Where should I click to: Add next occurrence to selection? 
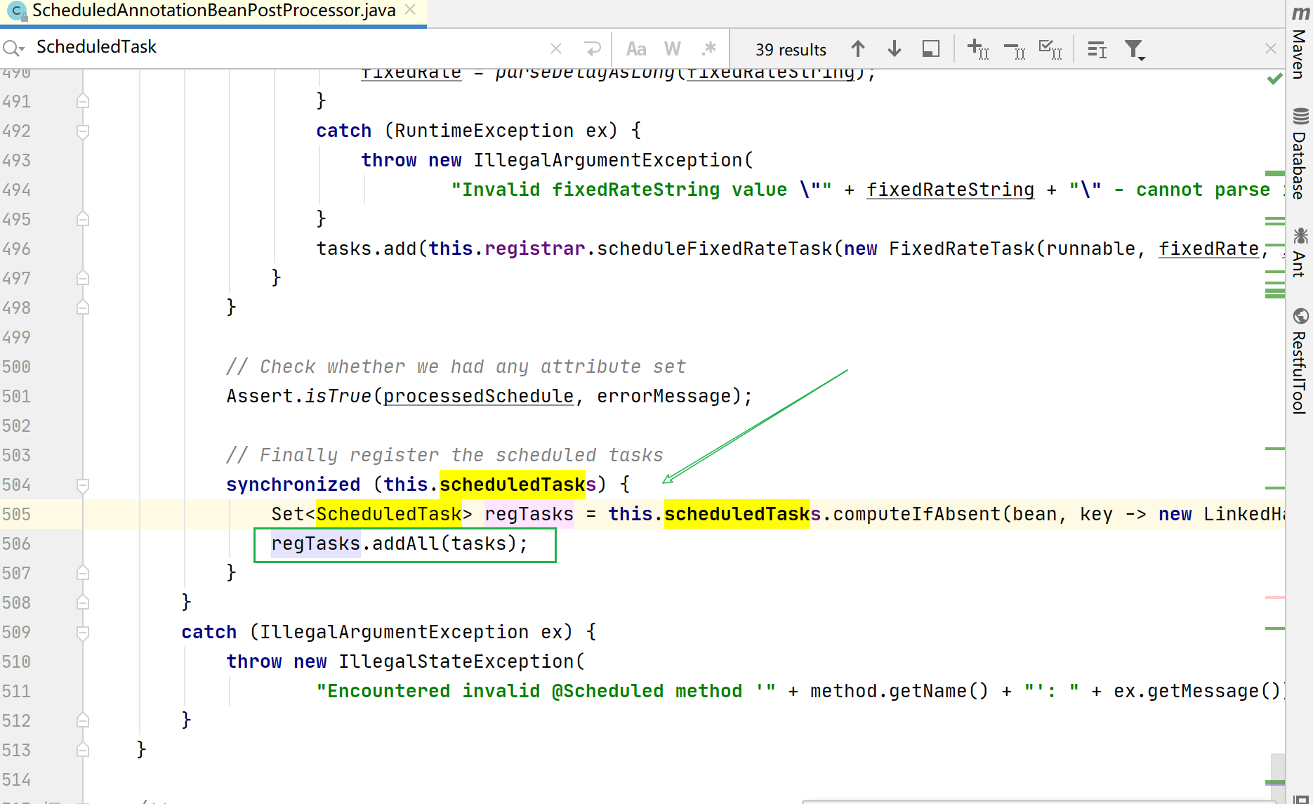pyautogui.click(x=977, y=48)
